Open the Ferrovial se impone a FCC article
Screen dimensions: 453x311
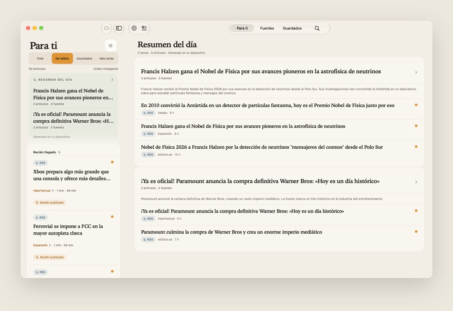tap(68, 230)
